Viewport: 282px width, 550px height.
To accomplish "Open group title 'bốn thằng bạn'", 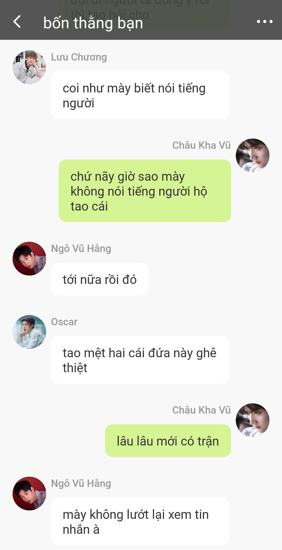I will coord(93,23).
